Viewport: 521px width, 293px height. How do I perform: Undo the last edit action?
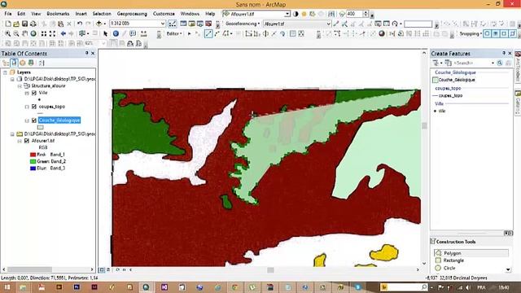[80, 24]
